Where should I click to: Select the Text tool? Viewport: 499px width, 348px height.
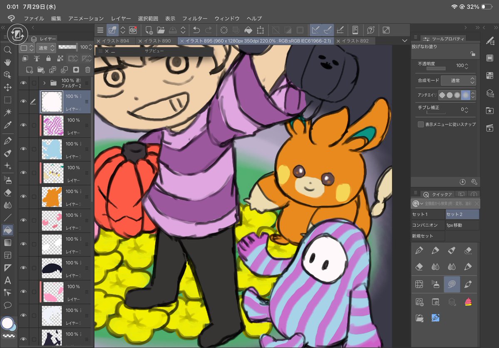[x=7, y=280]
